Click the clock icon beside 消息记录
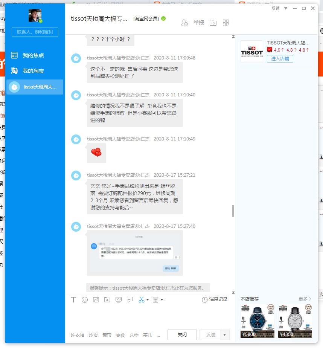323x348 pixels. (x=204, y=300)
